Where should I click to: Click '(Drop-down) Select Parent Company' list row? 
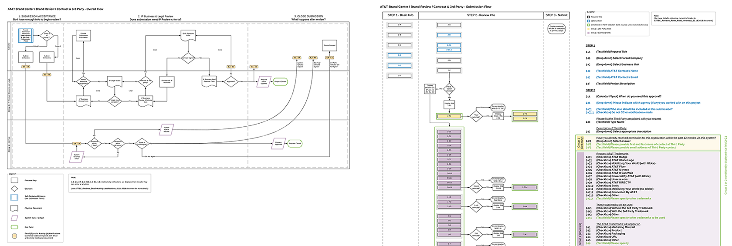tap(620, 58)
